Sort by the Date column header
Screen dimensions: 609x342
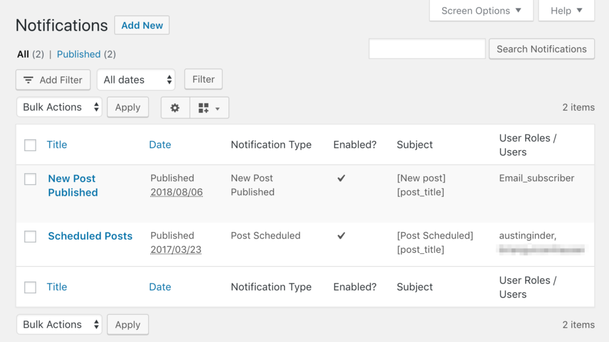[x=160, y=145]
